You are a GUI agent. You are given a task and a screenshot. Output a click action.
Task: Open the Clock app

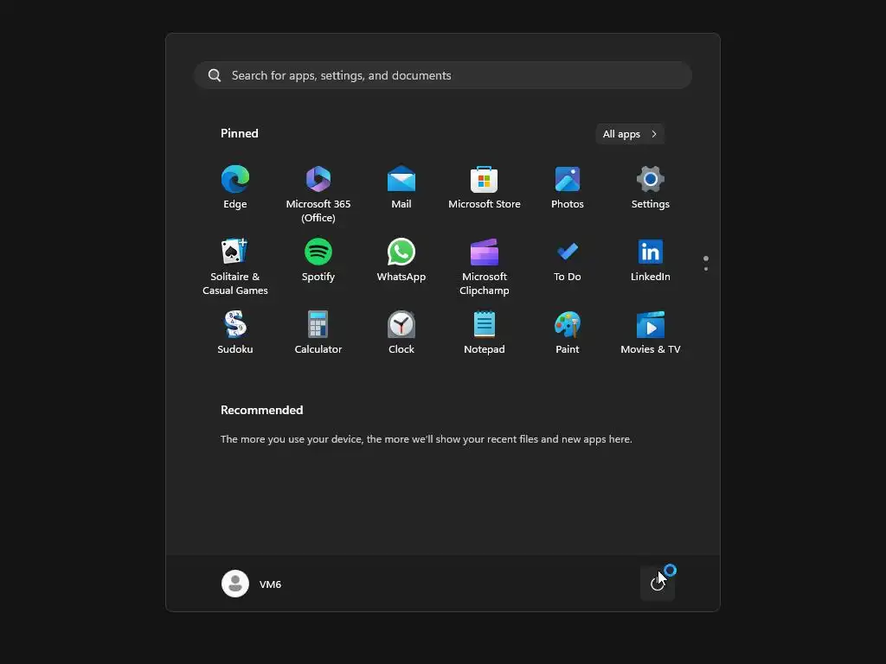pos(401,333)
